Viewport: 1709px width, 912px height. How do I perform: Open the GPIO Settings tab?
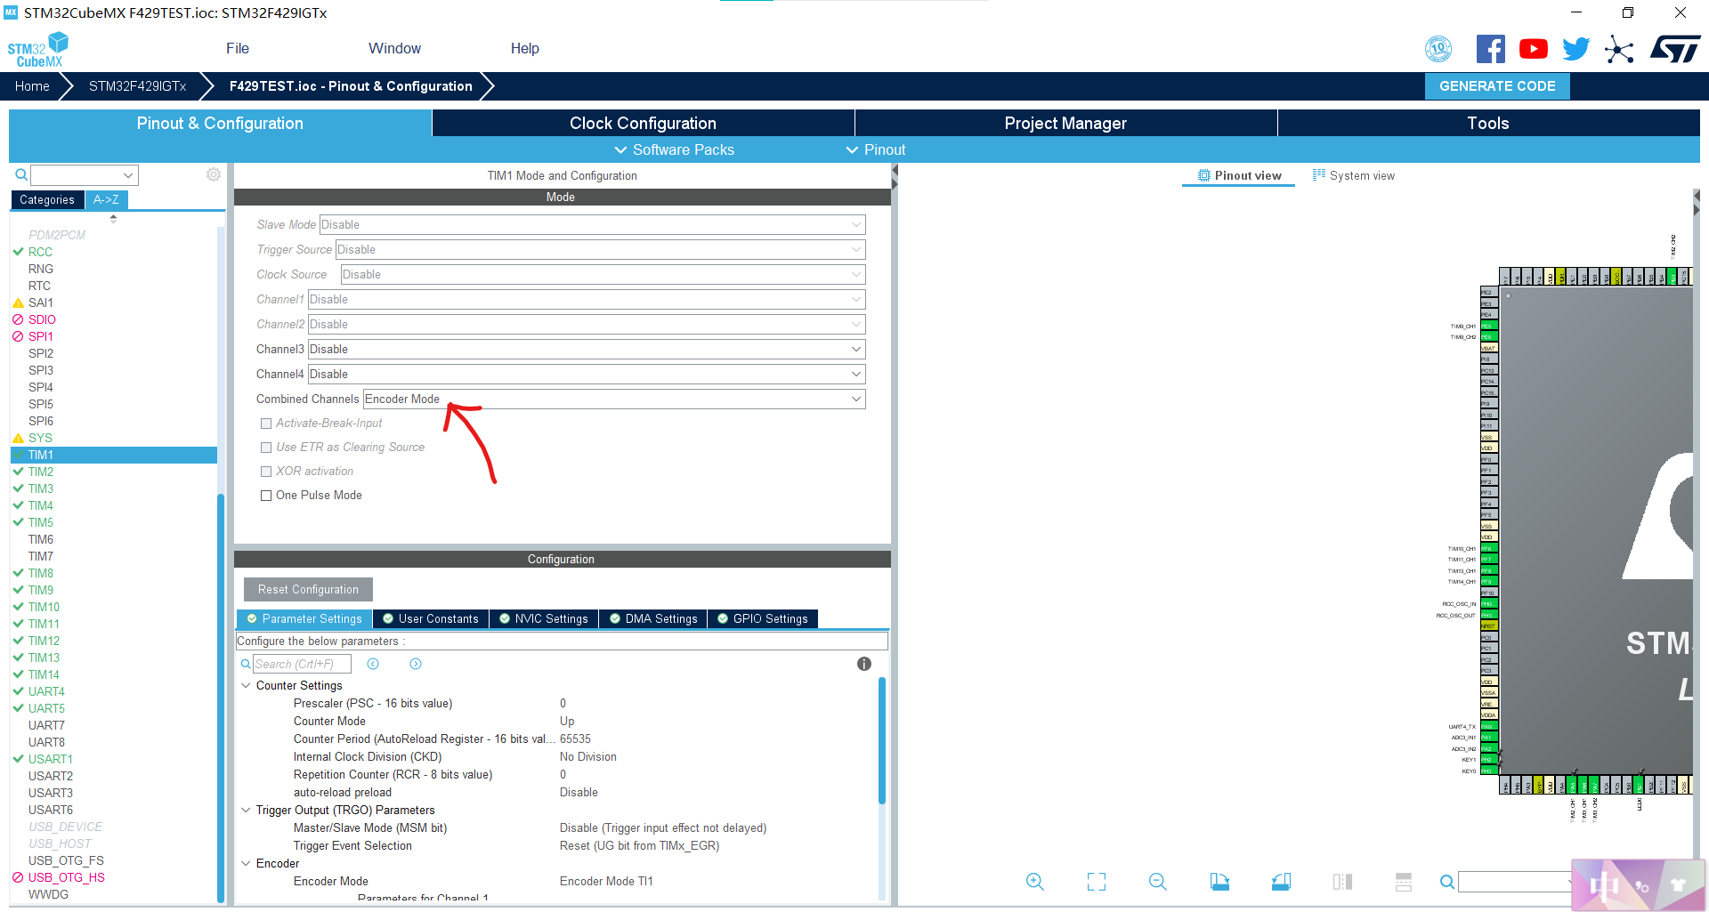pyautogui.click(x=763, y=618)
